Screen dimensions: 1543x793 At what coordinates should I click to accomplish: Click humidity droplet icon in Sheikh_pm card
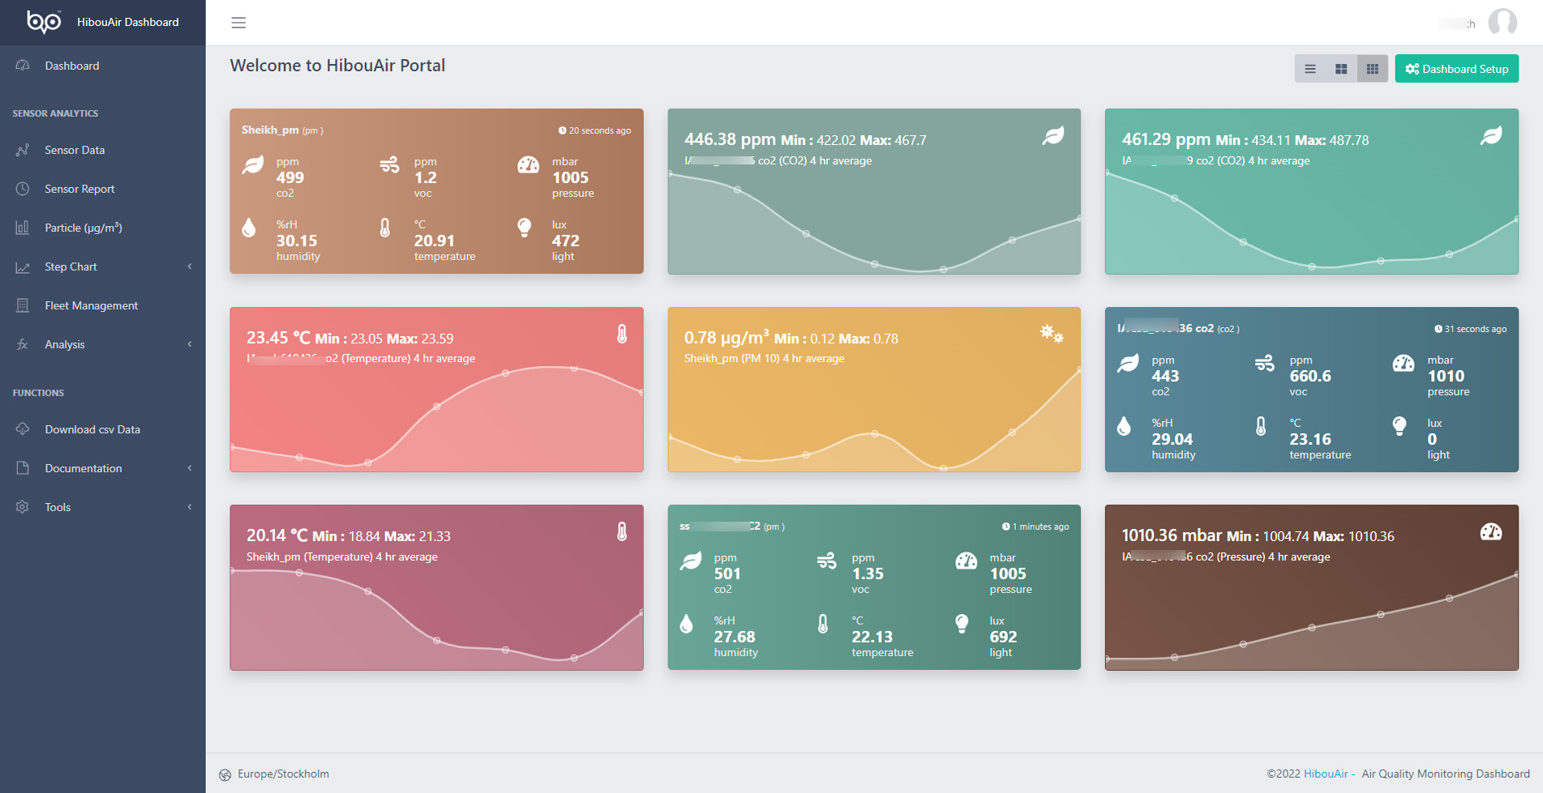[249, 228]
